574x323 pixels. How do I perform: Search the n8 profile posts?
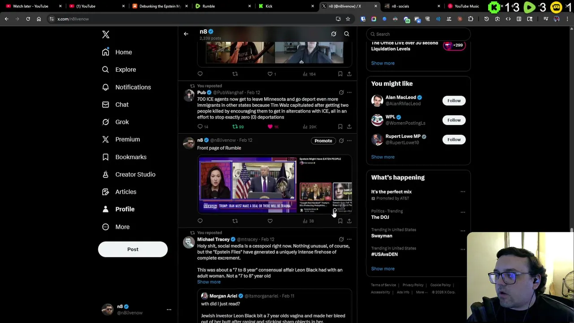pos(347,34)
